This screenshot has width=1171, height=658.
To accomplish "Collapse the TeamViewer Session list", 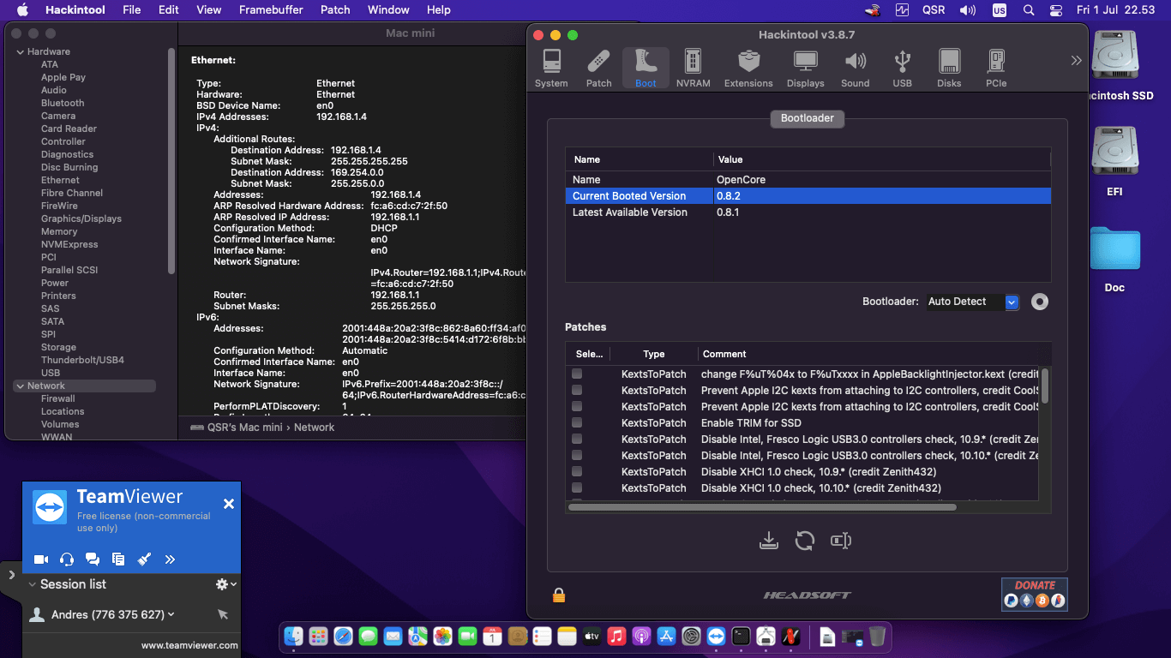I will [x=32, y=584].
